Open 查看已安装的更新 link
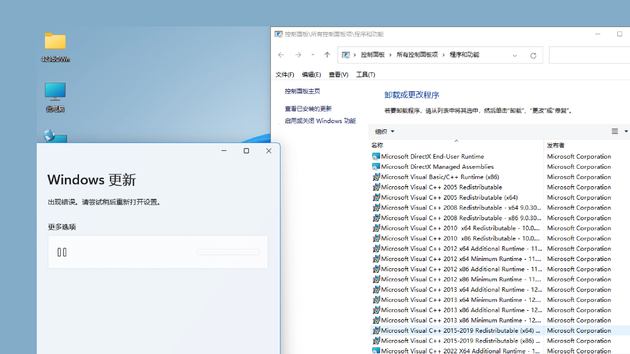630x354 pixels. pos(308,108)
